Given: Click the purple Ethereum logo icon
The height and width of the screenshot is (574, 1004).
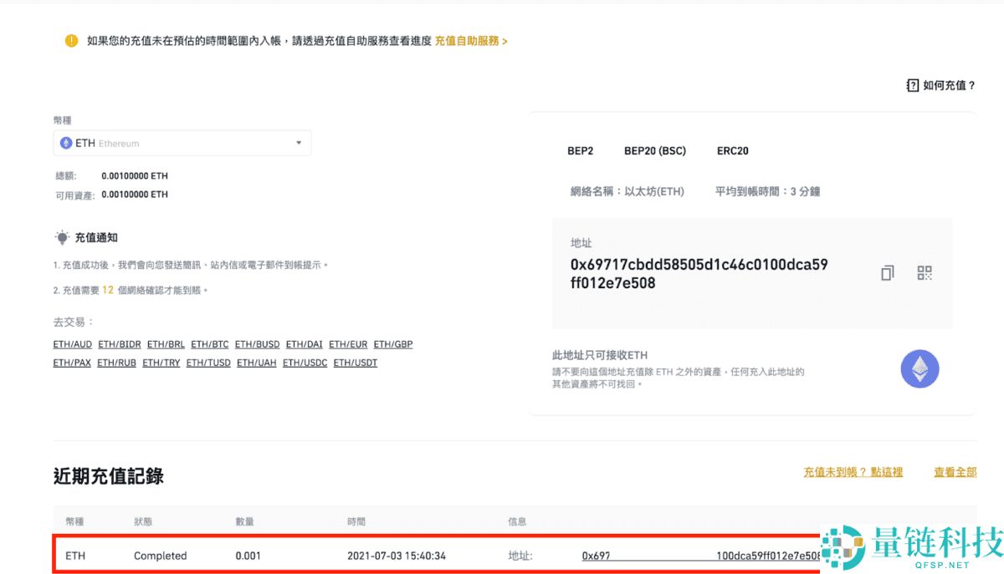Looking at the screenshot, I should pyautogui.click(x=919, y=368).
